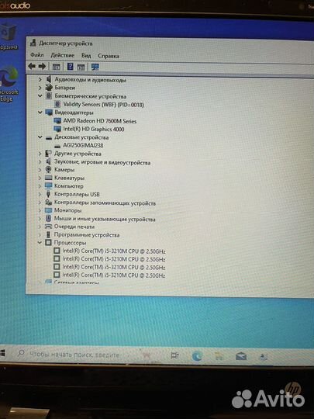The width and height of the screenshot is (314, 419).
Task: Click the Компьютер category icon
Action: [x=48, y=185]
